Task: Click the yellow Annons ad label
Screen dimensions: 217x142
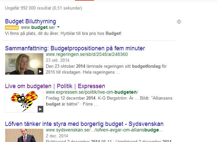Action: tap(12, 28)
